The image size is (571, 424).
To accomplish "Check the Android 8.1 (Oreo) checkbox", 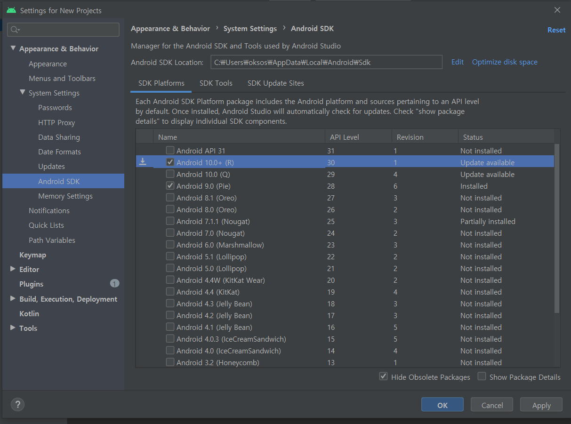I will click(x=170, y=198).
